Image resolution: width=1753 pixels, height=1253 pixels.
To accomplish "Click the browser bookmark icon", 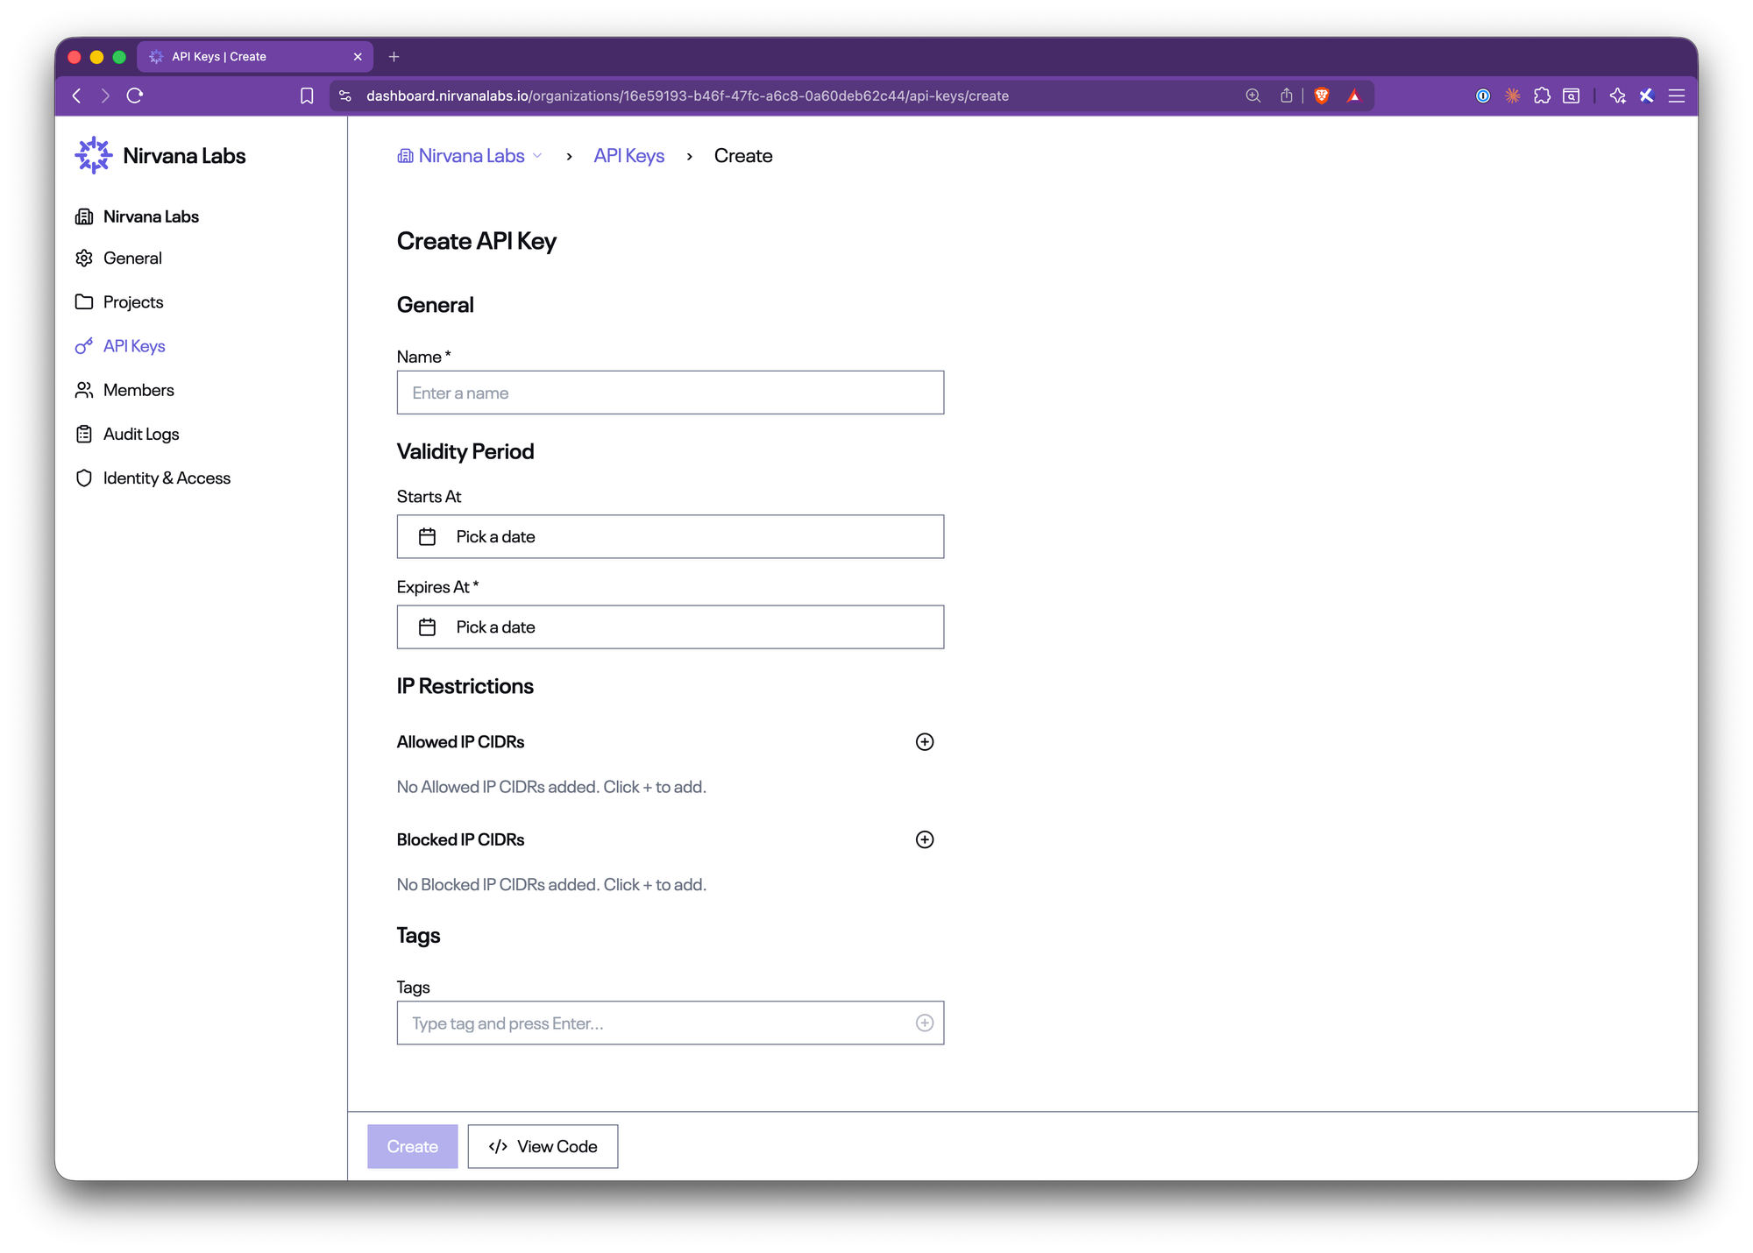I will pos(307,96).
